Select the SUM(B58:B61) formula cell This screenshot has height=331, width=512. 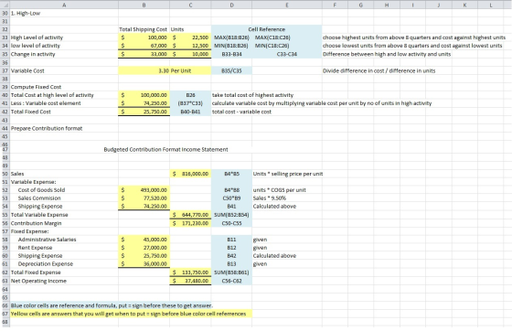[231, 272]
